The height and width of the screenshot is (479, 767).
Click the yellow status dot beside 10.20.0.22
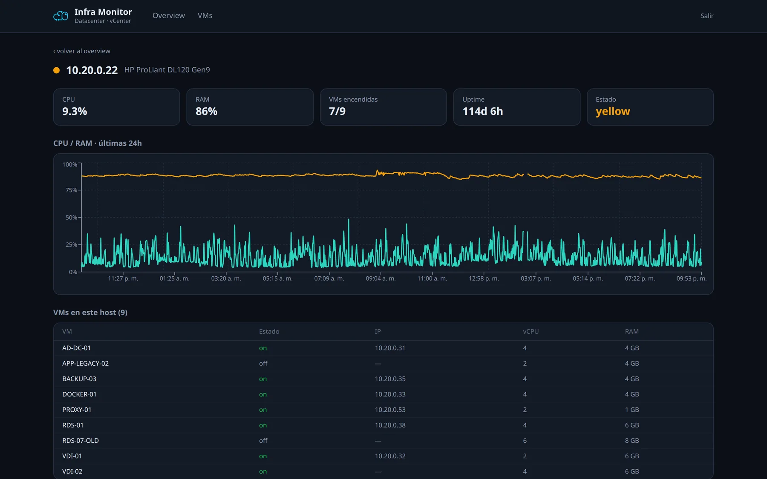pyautogui.click(x=56, y=70)
